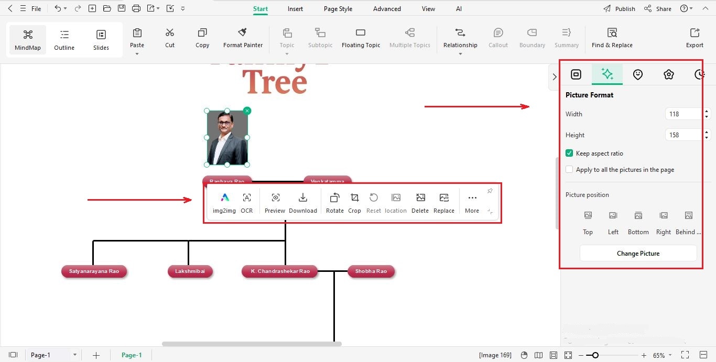Click the Paste icon
This screenshot has height=362, width=716.
(137, 33)
